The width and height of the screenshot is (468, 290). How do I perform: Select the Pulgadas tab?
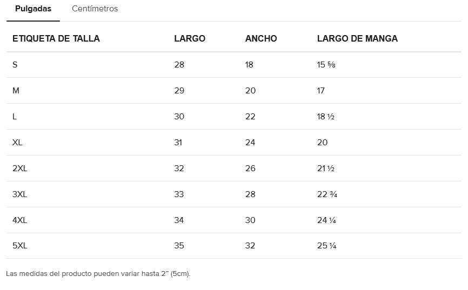pos(33,9)
